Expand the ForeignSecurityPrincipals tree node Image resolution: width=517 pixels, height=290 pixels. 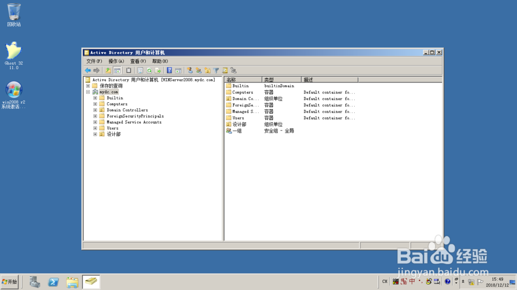(95, 116)
